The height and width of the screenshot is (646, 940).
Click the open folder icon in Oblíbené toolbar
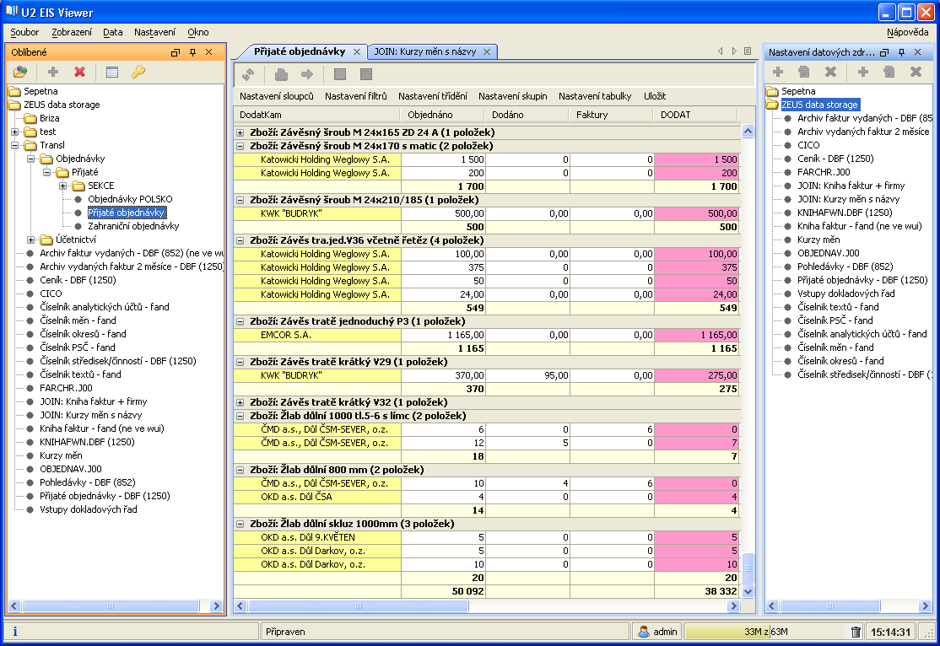(x=20, y=73)
